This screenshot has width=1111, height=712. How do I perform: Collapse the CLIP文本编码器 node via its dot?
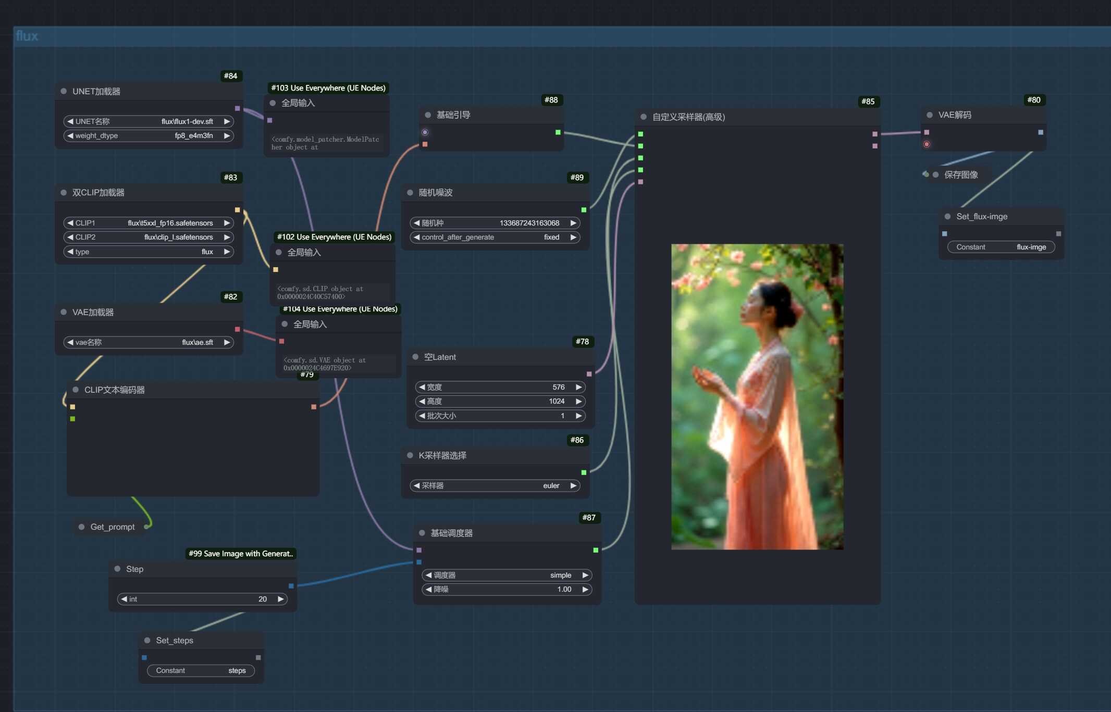click(x=76, y=390)
